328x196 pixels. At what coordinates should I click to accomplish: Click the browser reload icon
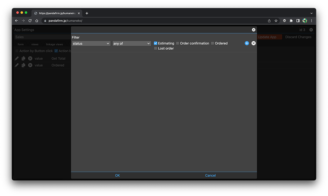30,21
